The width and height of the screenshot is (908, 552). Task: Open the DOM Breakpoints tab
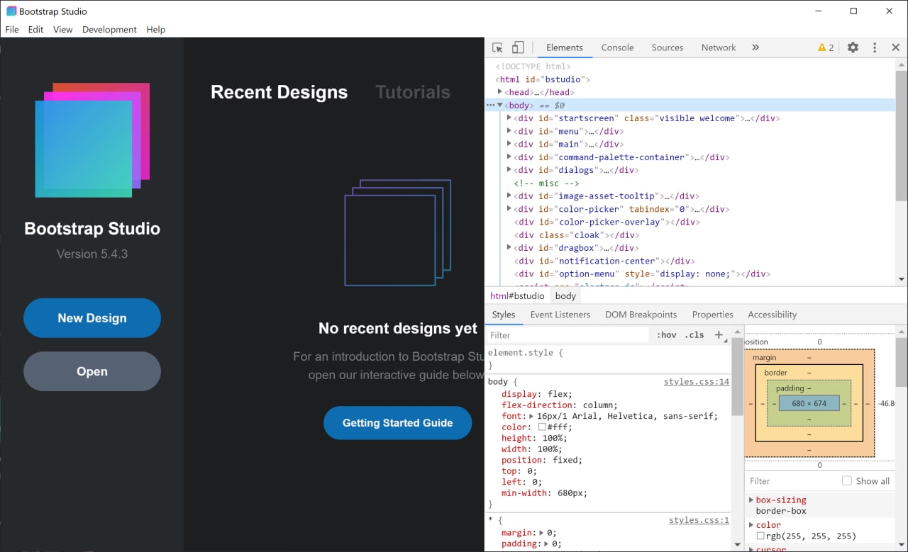[641, 315]
